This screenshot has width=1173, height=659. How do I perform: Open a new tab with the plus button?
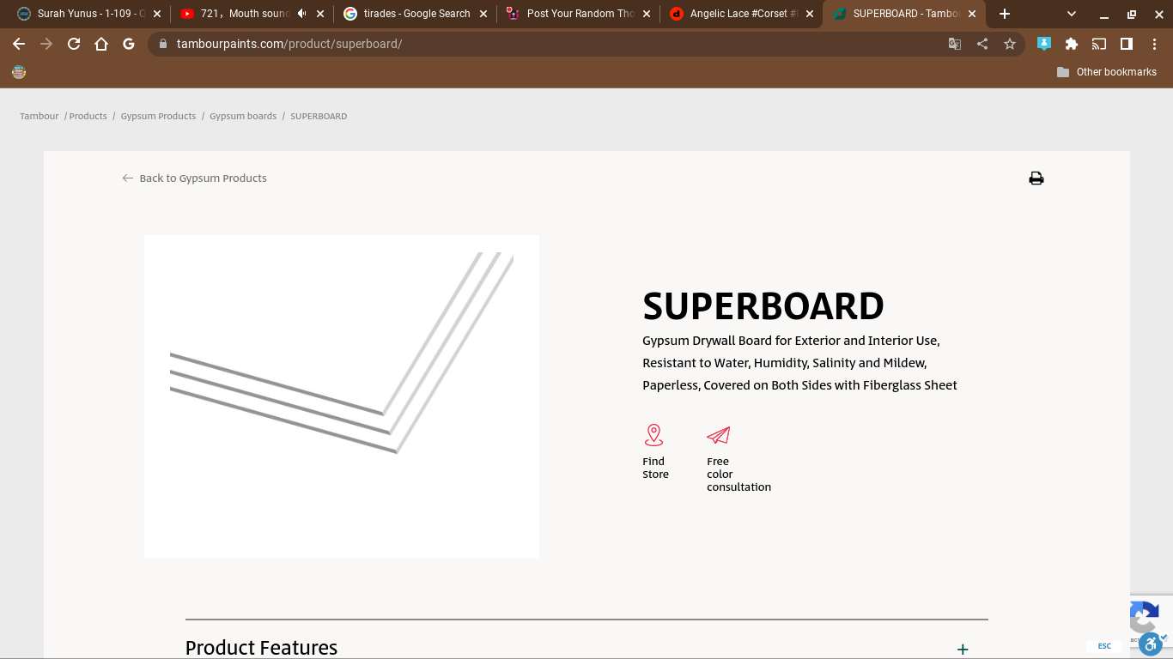click(1005, 14)
